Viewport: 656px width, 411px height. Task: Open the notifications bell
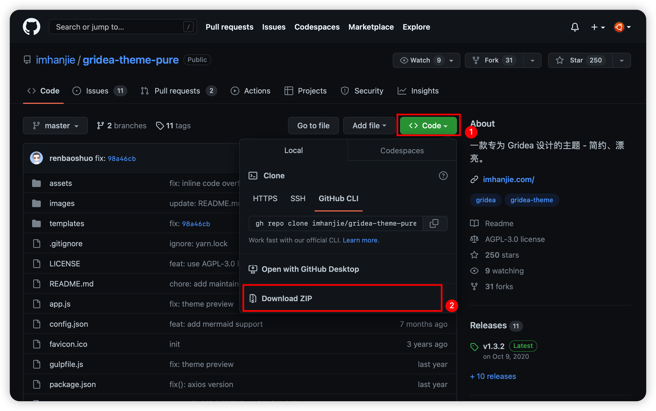point(575,27)
